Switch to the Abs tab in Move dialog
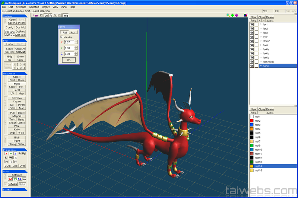The width and height of the screenshot is (298, 198). 73,32
